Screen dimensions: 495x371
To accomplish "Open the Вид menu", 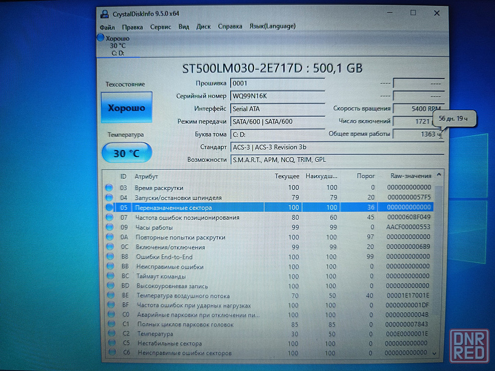I will coord(184,27).
